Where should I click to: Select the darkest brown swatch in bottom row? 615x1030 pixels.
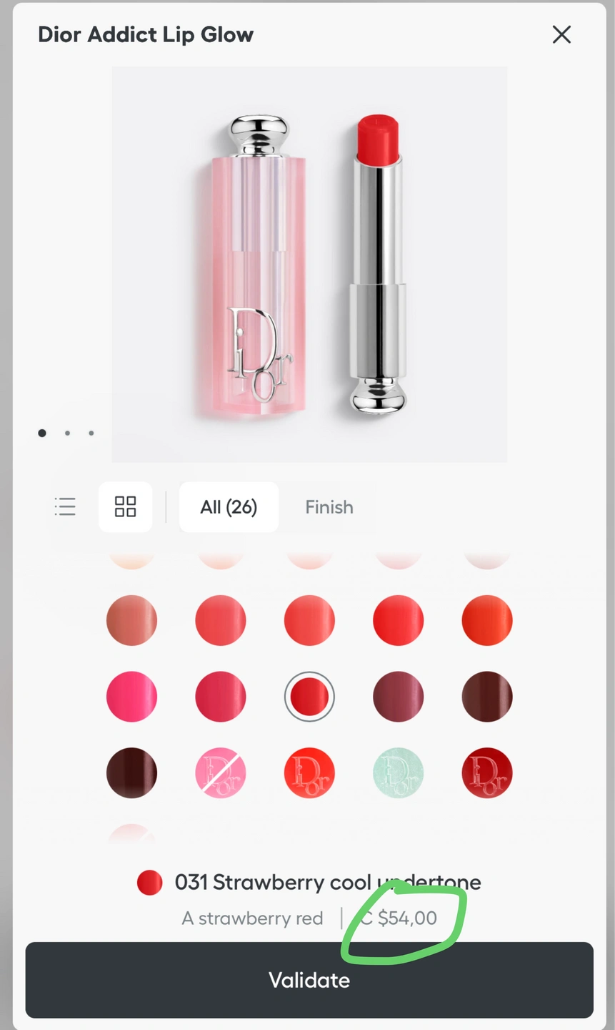click(131, 772)
